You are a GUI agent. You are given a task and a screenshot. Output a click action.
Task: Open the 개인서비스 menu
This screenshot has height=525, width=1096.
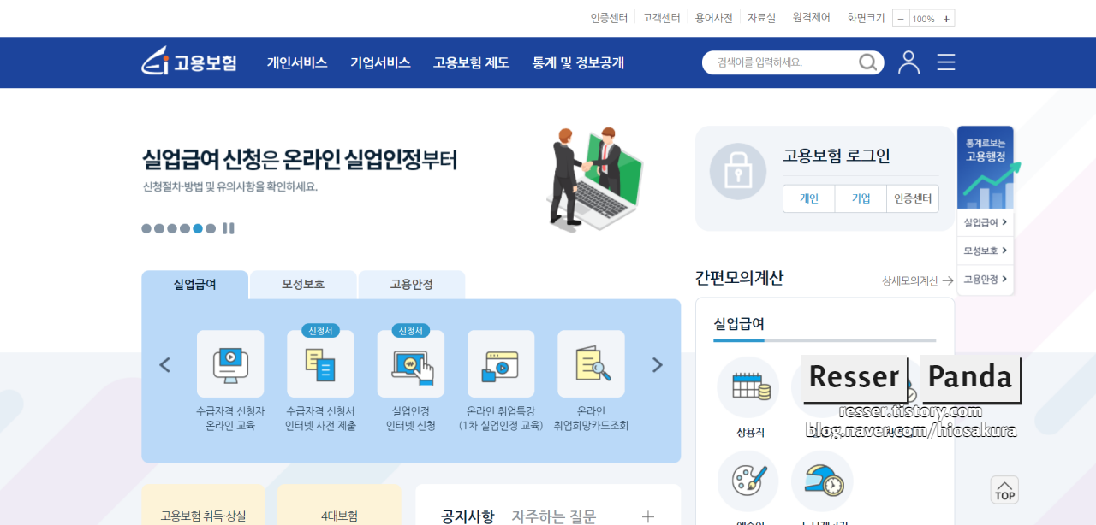tap(297, 62)
